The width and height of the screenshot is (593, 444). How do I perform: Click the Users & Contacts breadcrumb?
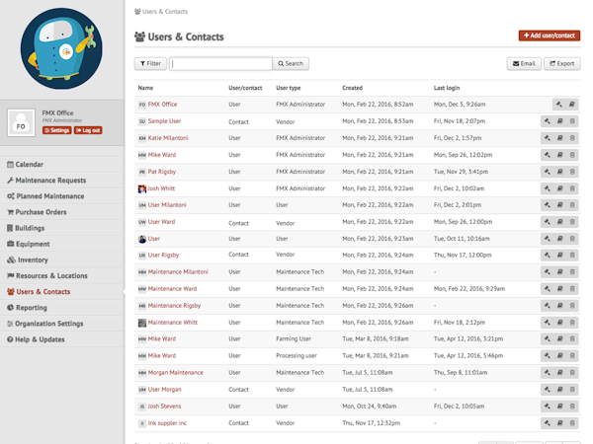point(161,11)
